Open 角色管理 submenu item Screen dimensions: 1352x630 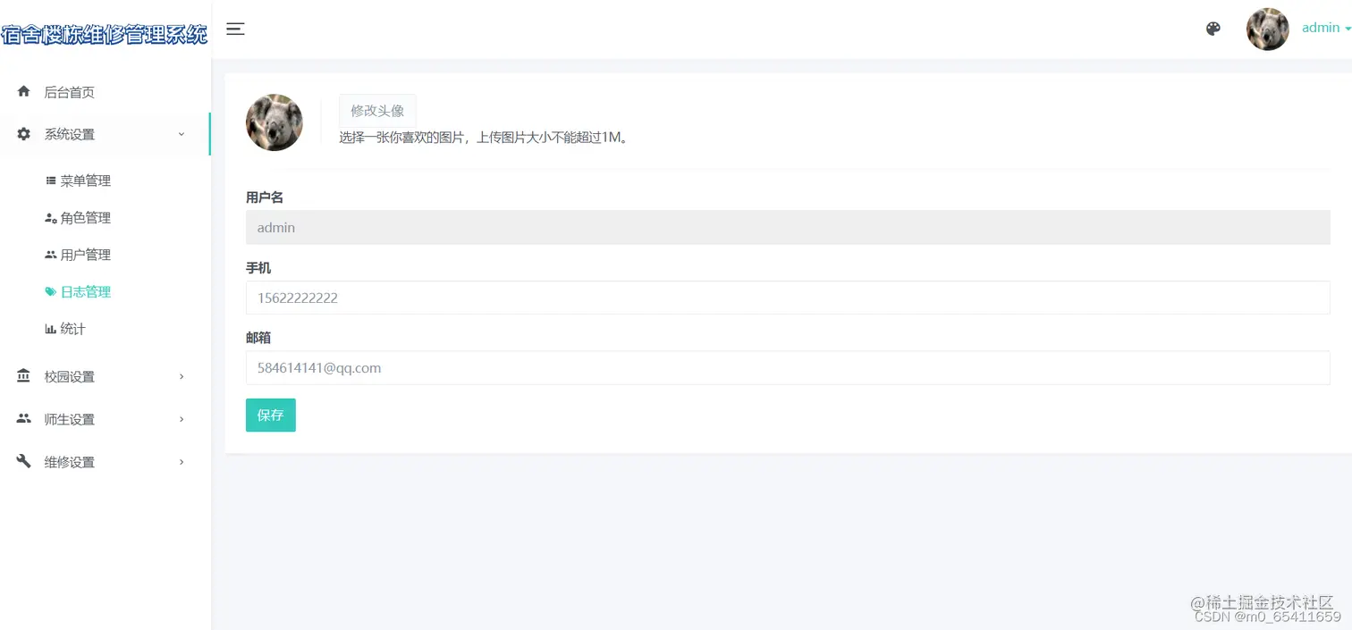(x=86, y=218)
